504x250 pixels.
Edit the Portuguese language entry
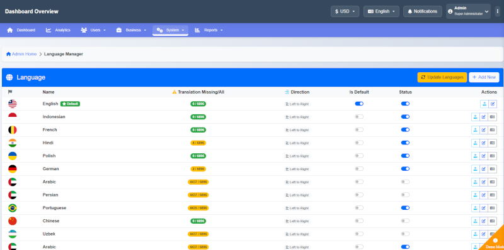484,208
